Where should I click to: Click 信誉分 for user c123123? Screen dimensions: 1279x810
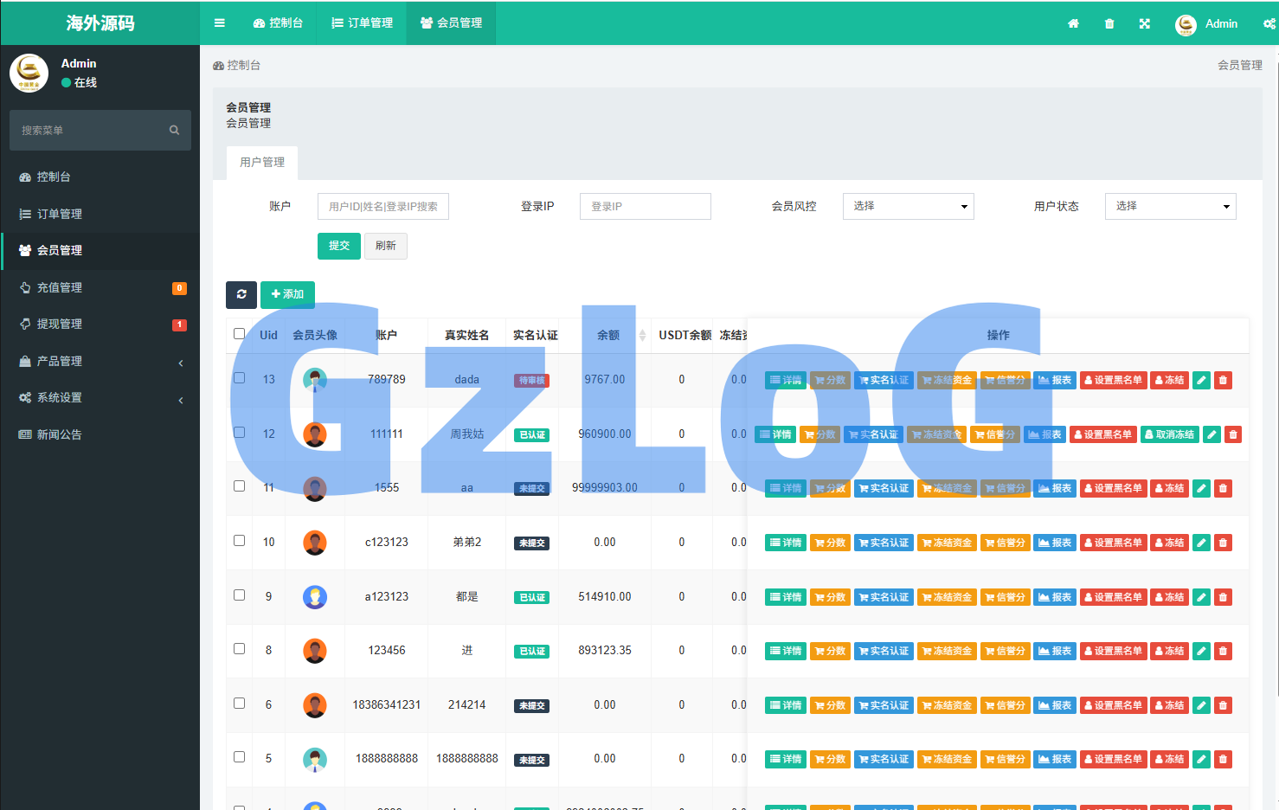(x=1006, y=543)
